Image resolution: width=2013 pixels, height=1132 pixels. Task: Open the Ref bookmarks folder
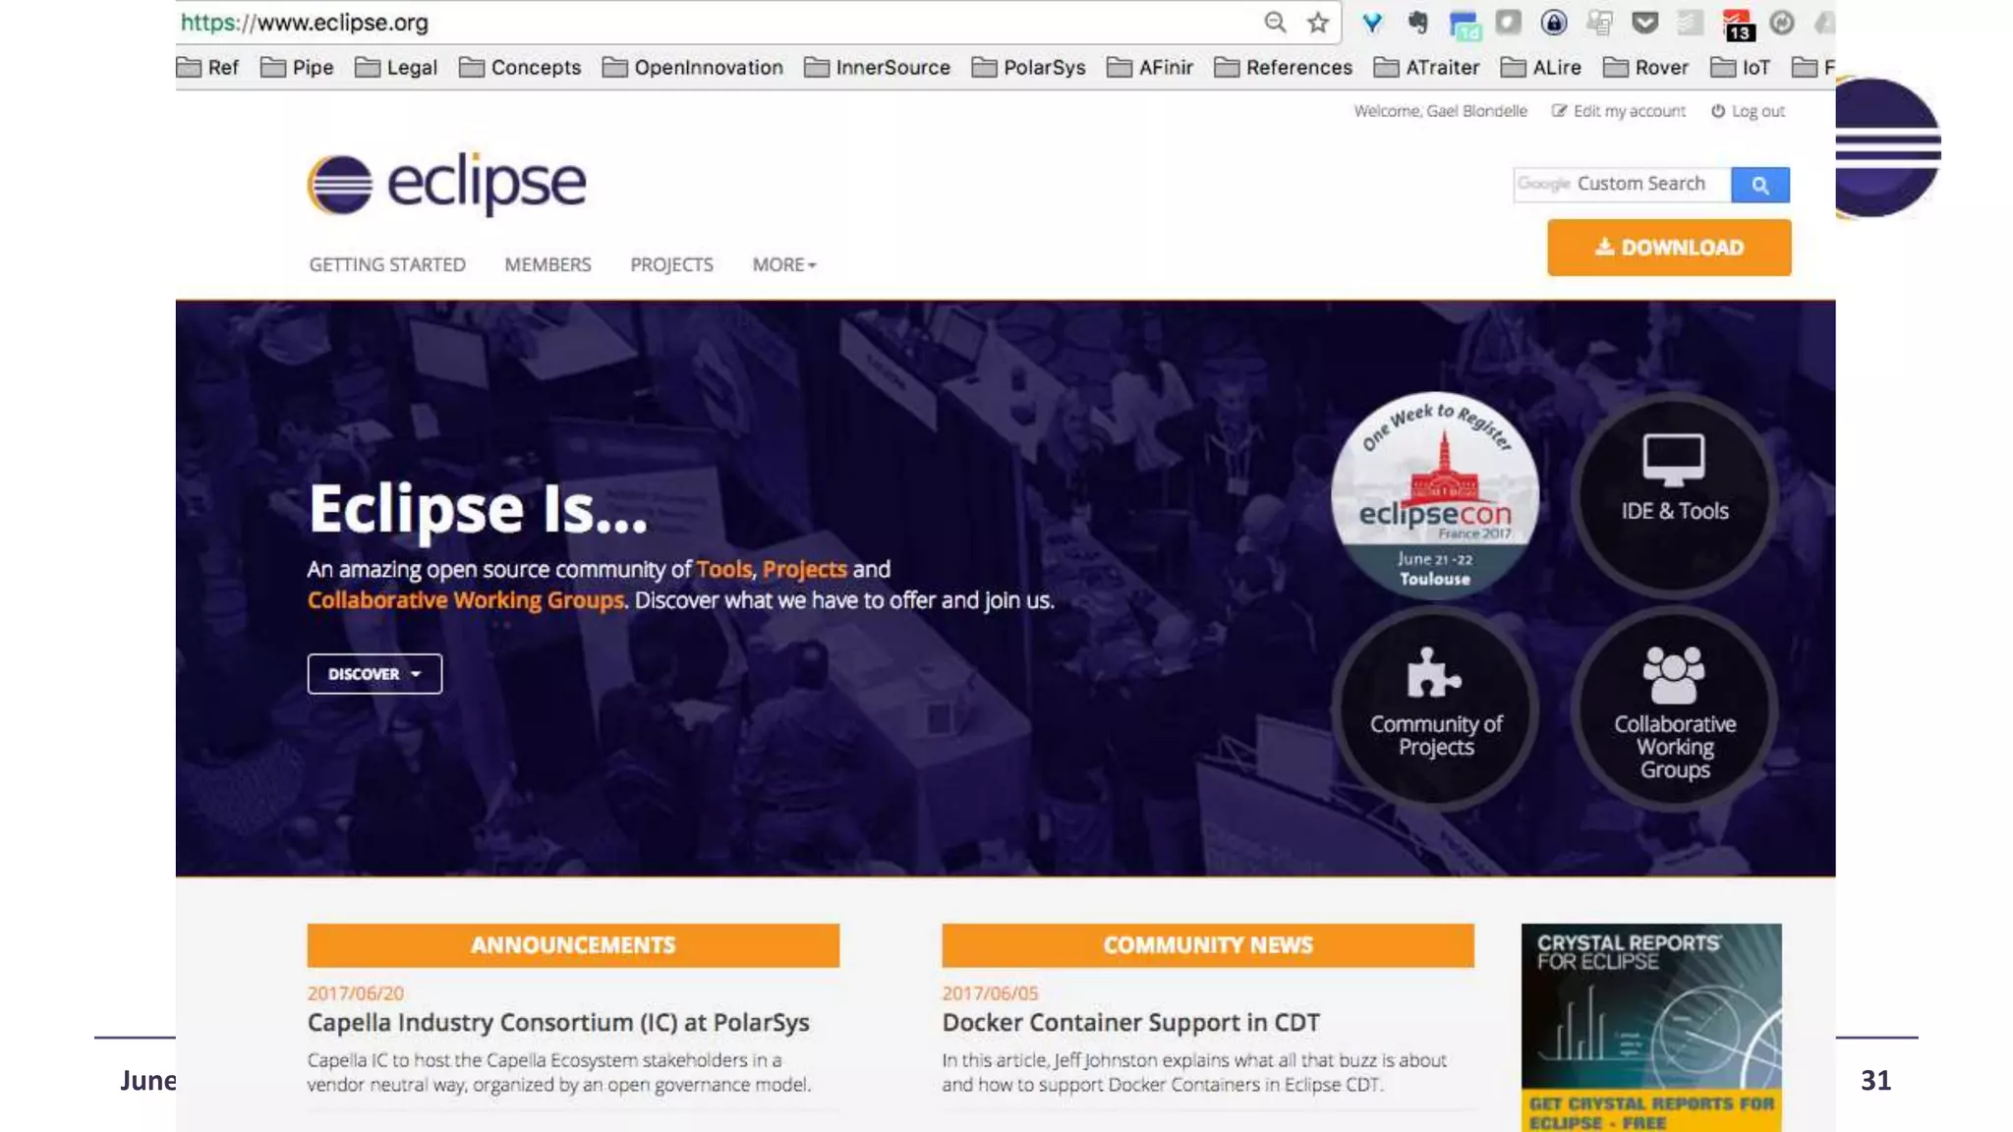click(207, 67)
